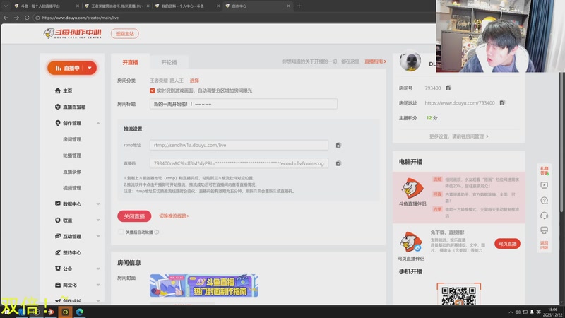Open Microsoft Edge from the taskbar
Image resolution: width=565 pixels, height=318 pixels.
80,312
